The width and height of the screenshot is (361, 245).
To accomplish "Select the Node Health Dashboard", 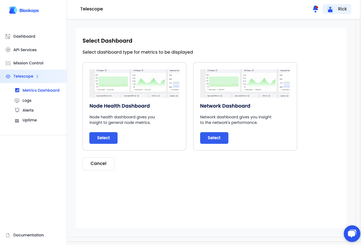I will [103, 138].
